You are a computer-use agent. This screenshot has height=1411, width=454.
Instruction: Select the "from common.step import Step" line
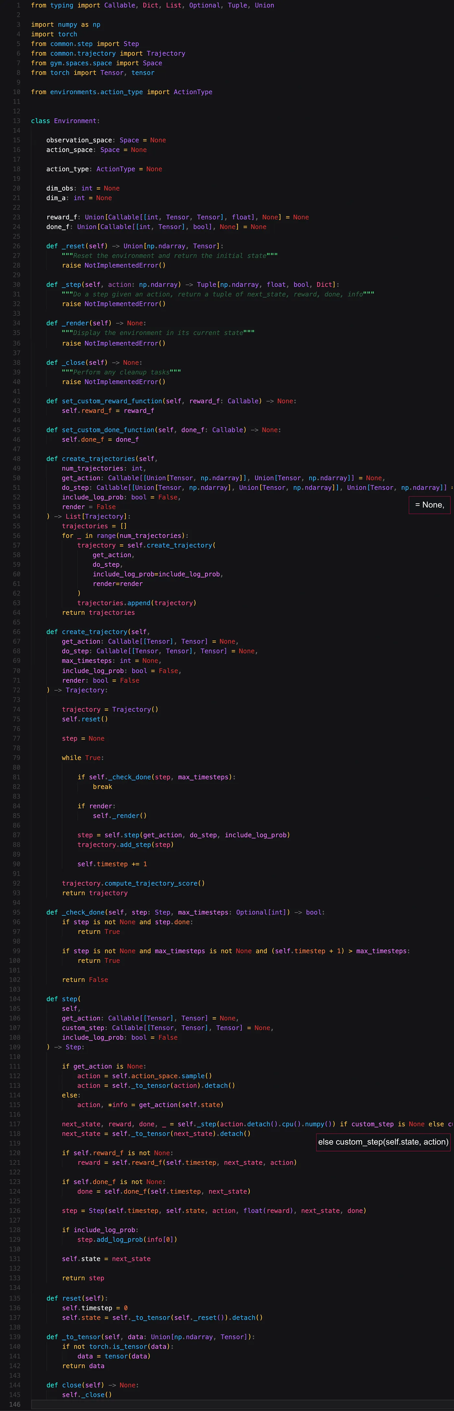point(85,44)
